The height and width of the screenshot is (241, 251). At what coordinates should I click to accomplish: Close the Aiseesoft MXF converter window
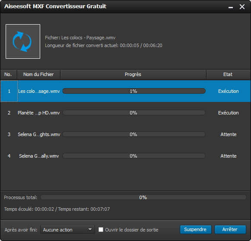[242, 7]
